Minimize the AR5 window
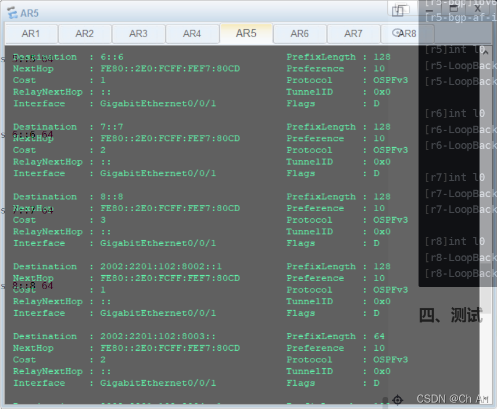The width and height of the screenshot is (497, 409). (x=429, y=9)
